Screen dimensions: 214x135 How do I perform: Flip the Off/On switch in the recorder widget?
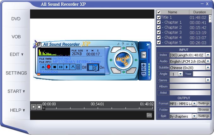93,67
